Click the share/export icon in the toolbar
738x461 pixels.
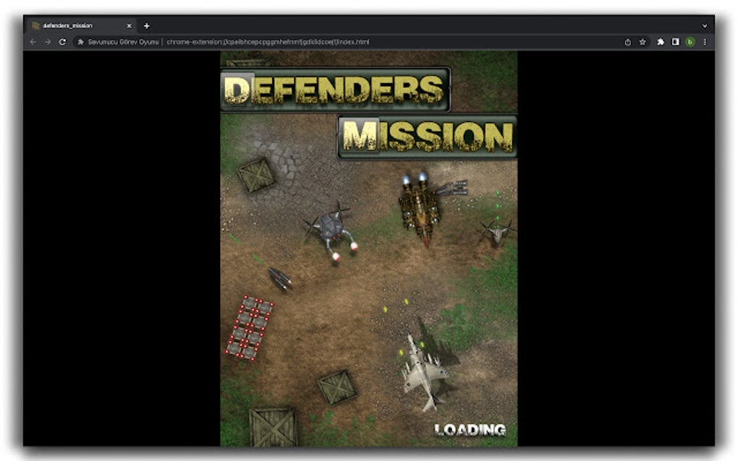point(627,42)
